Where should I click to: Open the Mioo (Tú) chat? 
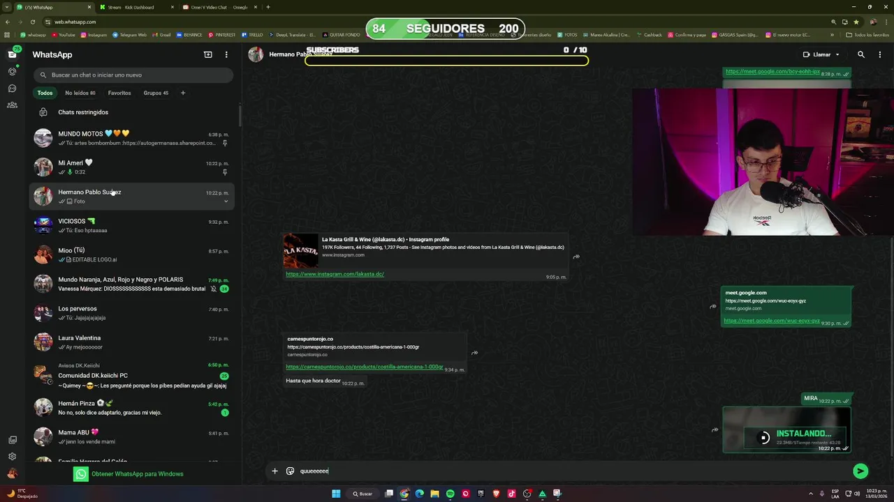(132, 255)
